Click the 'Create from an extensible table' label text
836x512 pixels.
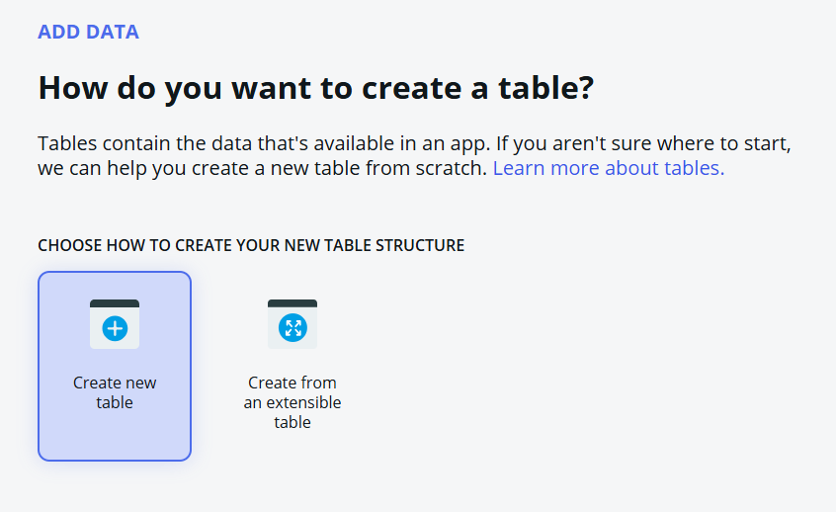[293, 402]
